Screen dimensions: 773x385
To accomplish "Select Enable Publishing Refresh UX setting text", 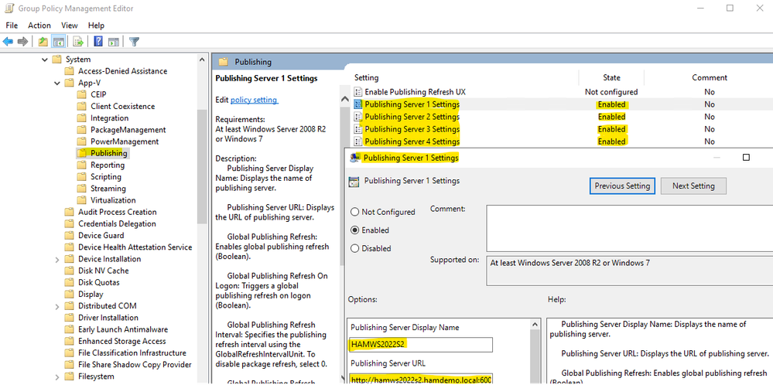I will (415, 91).
